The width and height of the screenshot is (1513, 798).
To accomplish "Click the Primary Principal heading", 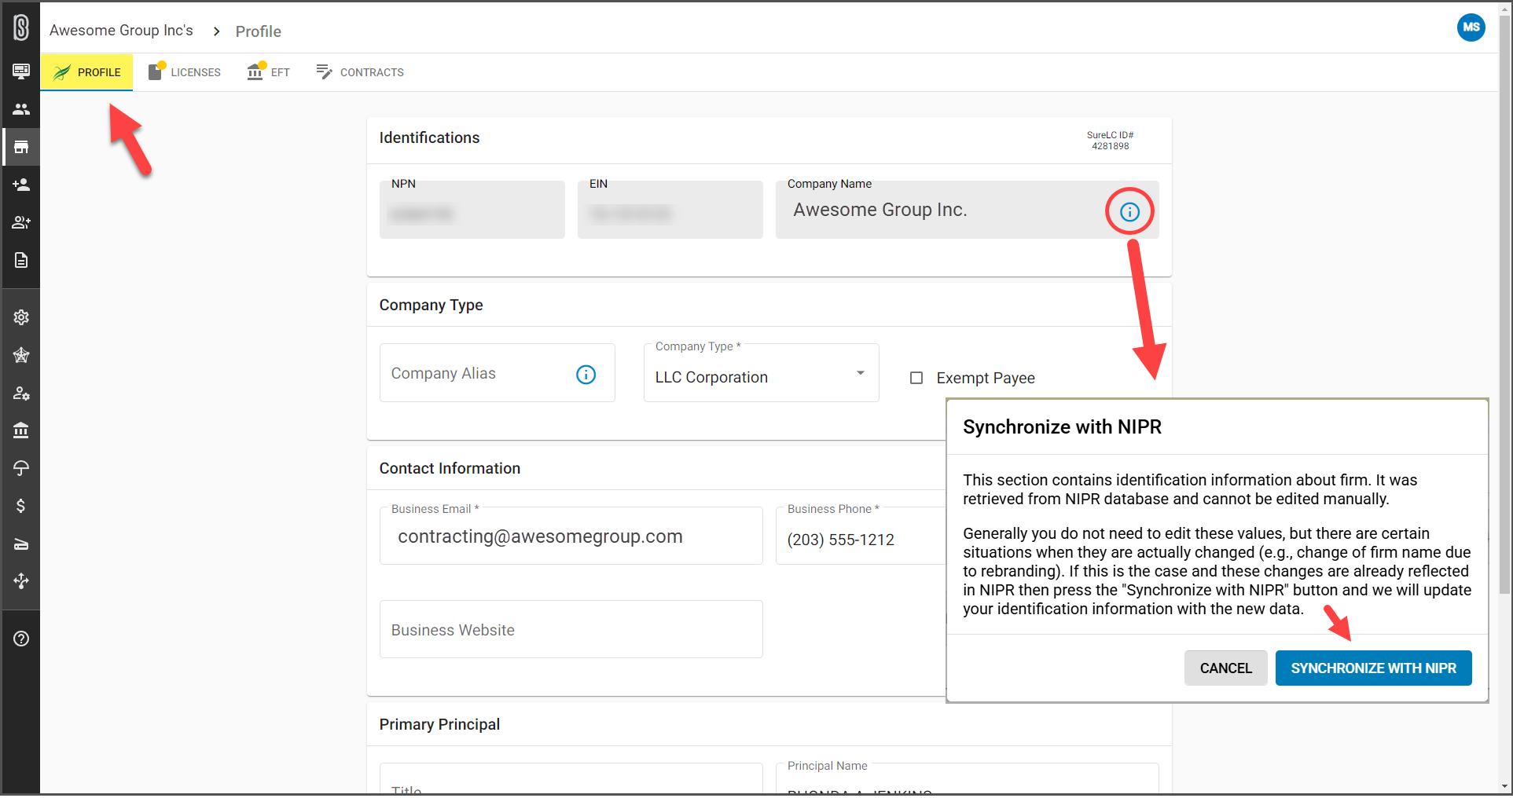I will pyautogui.click(x=439, y=724).
